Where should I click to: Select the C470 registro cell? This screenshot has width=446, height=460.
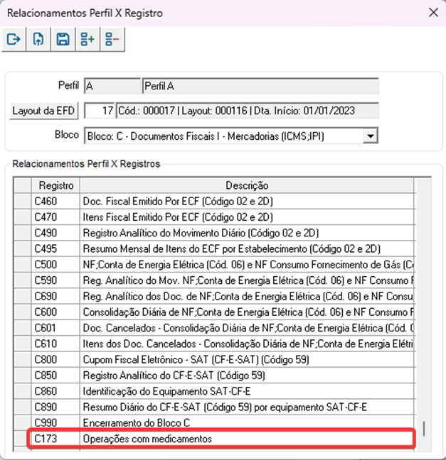pyautogui.click(x=55, y=217)
